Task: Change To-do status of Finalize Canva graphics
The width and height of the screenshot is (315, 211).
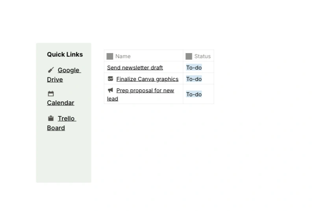Action: click(194, 79)
